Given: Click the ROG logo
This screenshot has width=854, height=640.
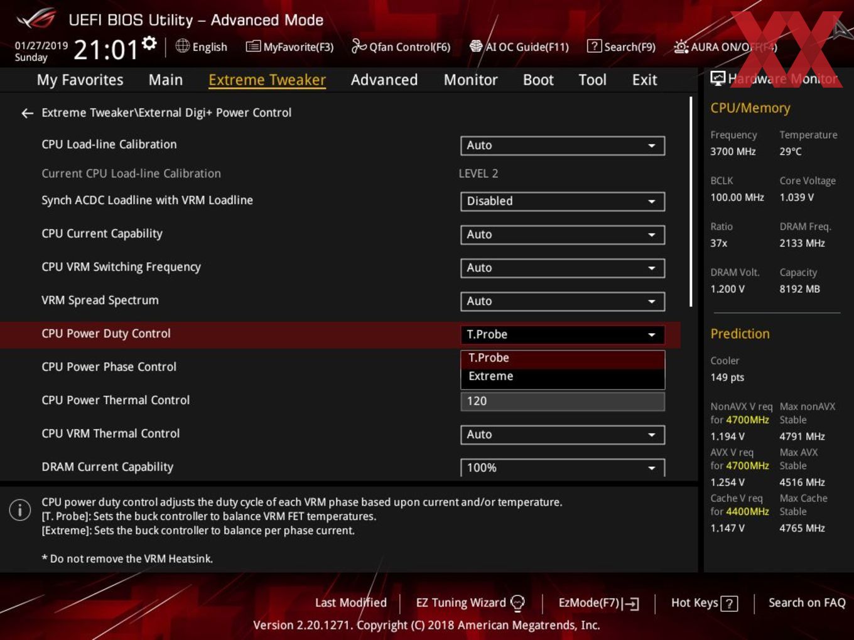Looking at the screenshot, I should [36, 19].
